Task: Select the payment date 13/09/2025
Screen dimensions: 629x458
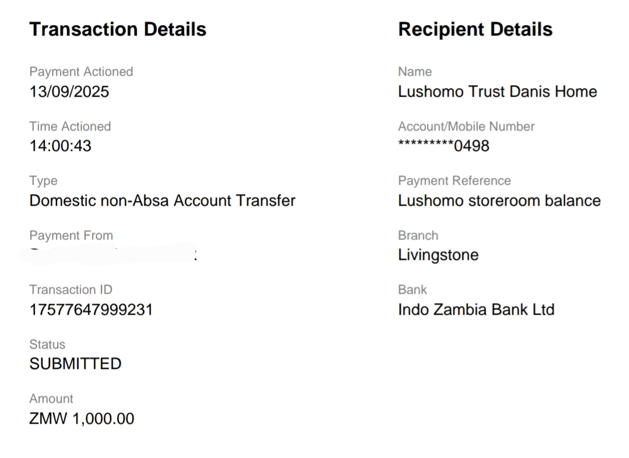Action: (x=69, y=91)
